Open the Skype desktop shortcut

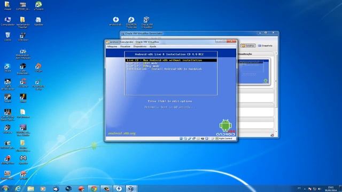pyautogui.click(x=7, y=68)
